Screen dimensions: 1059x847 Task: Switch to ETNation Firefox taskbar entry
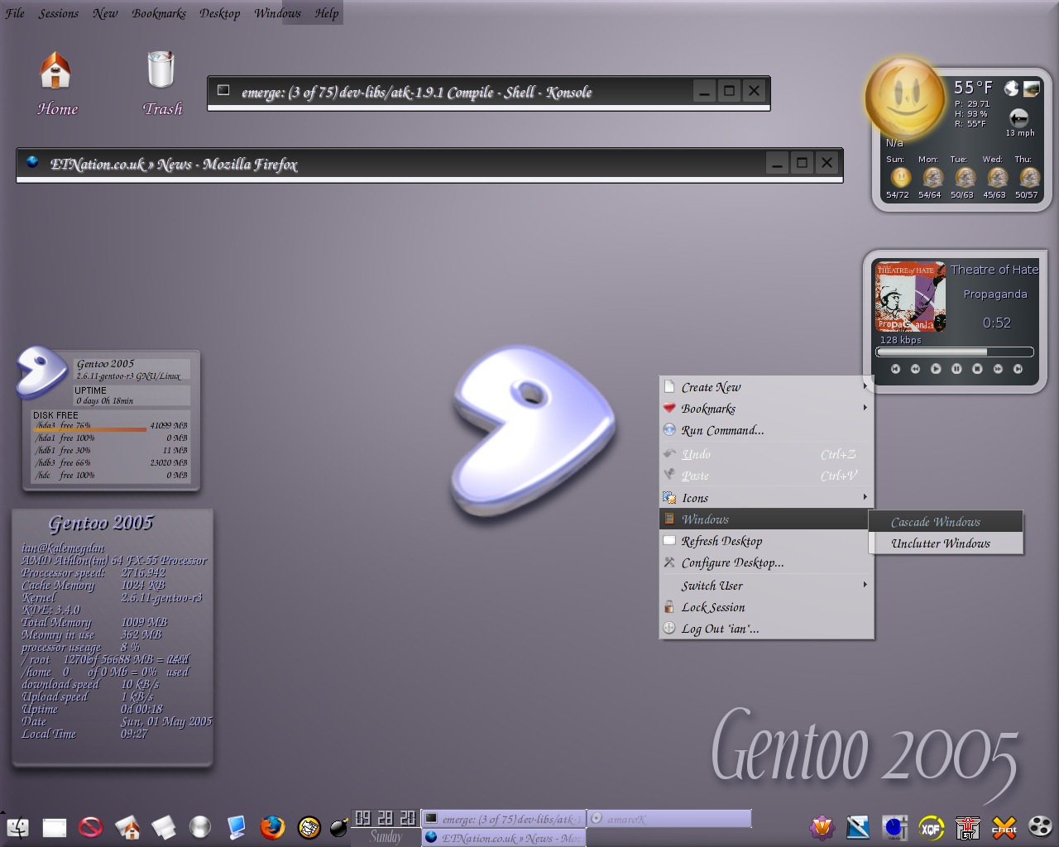click(x=503, y=837)
